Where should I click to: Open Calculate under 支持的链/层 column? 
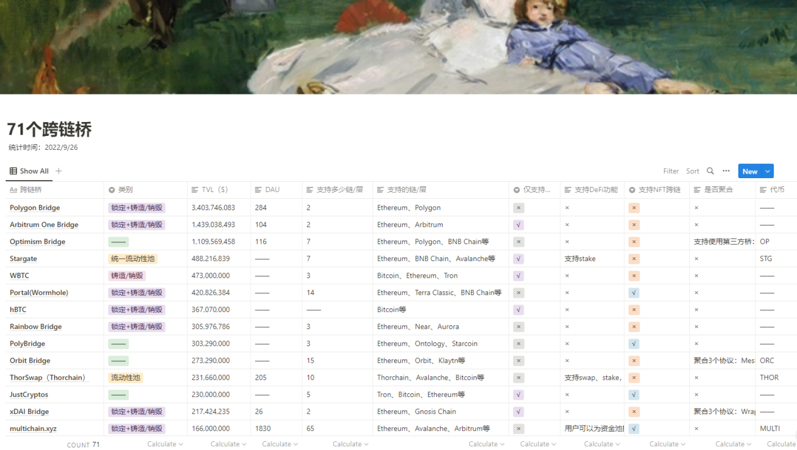(x=487, y=444)
